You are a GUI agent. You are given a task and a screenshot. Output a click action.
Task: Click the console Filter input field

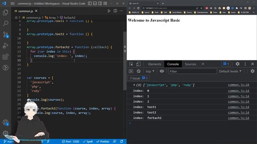193,71
